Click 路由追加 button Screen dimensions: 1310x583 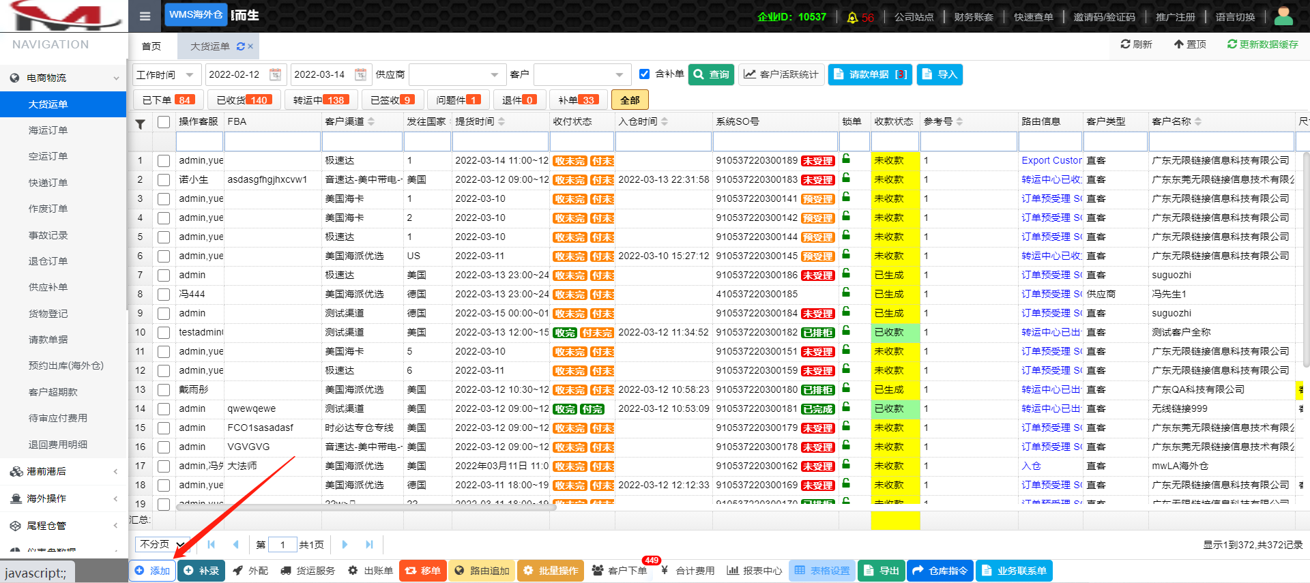point(482,571)
